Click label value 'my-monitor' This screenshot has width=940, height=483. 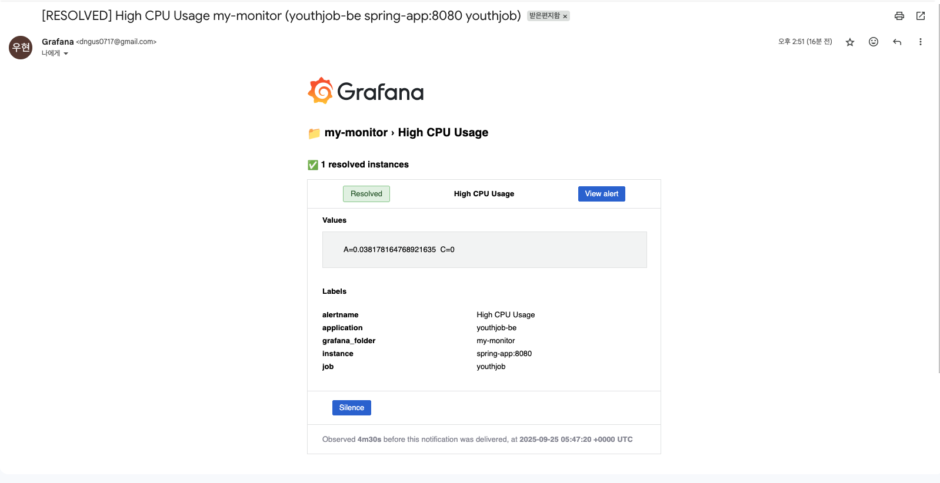click(x=495, y=341)
